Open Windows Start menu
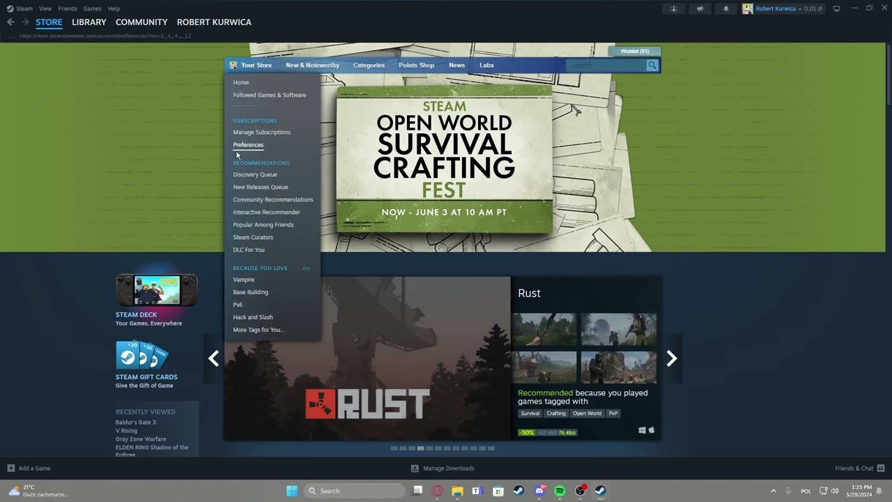Viewport: 892px width, 502px height. [x=292, y=491]
